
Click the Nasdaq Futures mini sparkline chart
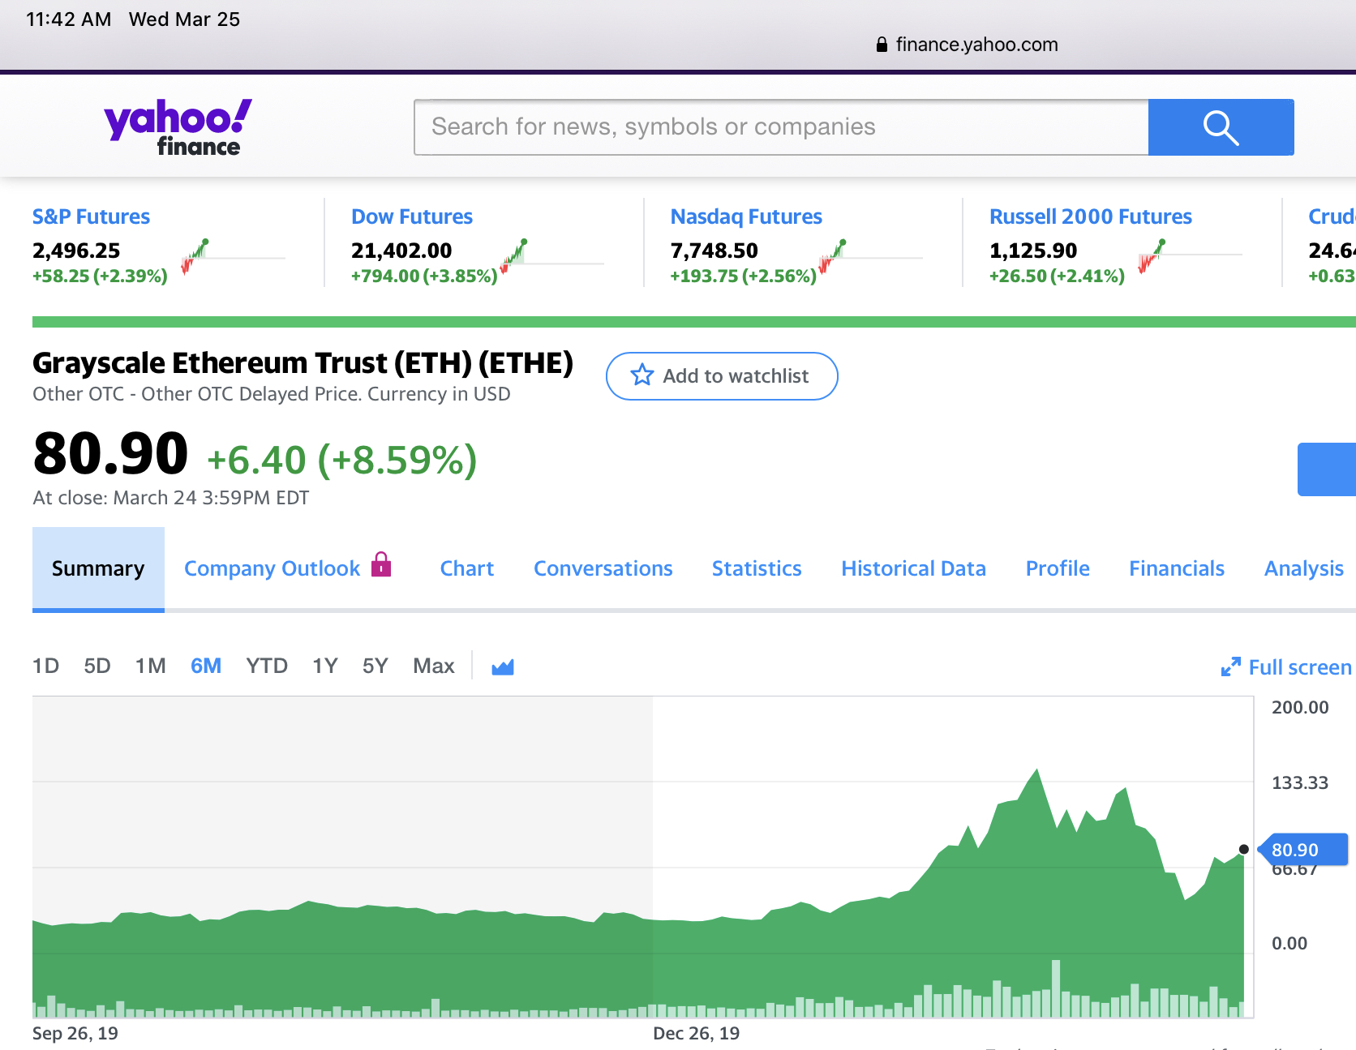871,257
